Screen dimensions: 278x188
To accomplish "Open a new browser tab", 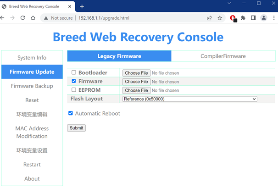I will tap(82, 6).
